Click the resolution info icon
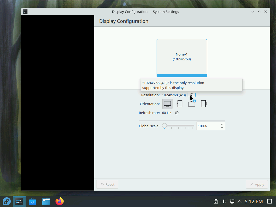 tap(192, 95)
